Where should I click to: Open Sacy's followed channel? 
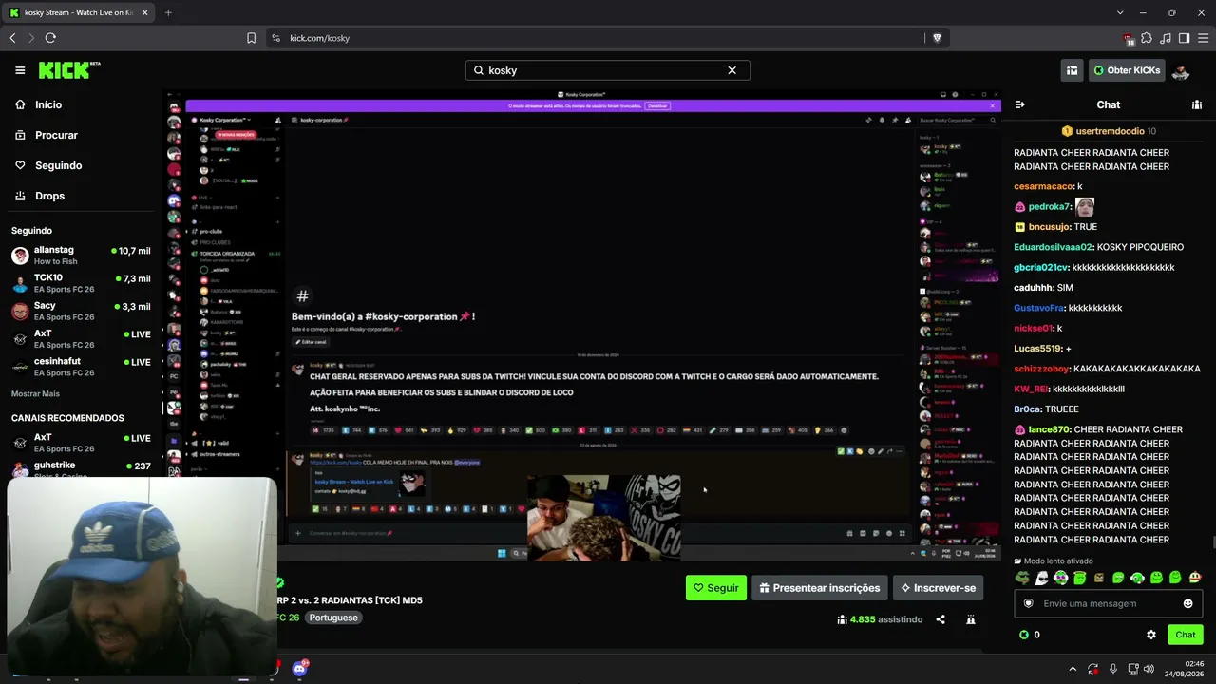(x=81, y=311)
